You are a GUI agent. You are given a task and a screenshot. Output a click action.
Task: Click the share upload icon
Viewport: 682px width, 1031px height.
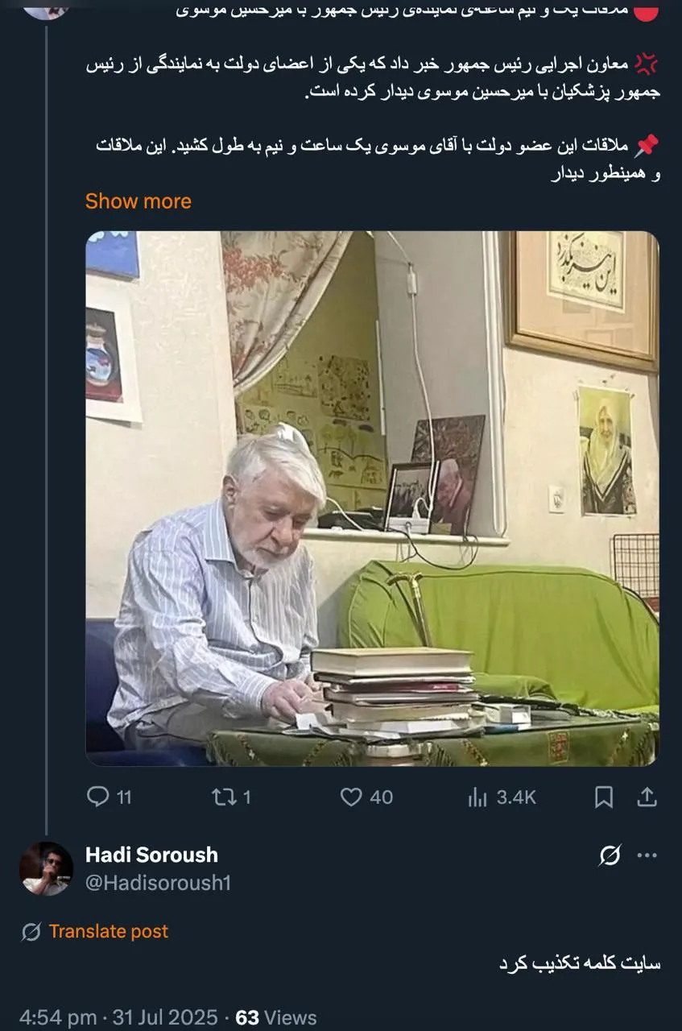[647, 797]
